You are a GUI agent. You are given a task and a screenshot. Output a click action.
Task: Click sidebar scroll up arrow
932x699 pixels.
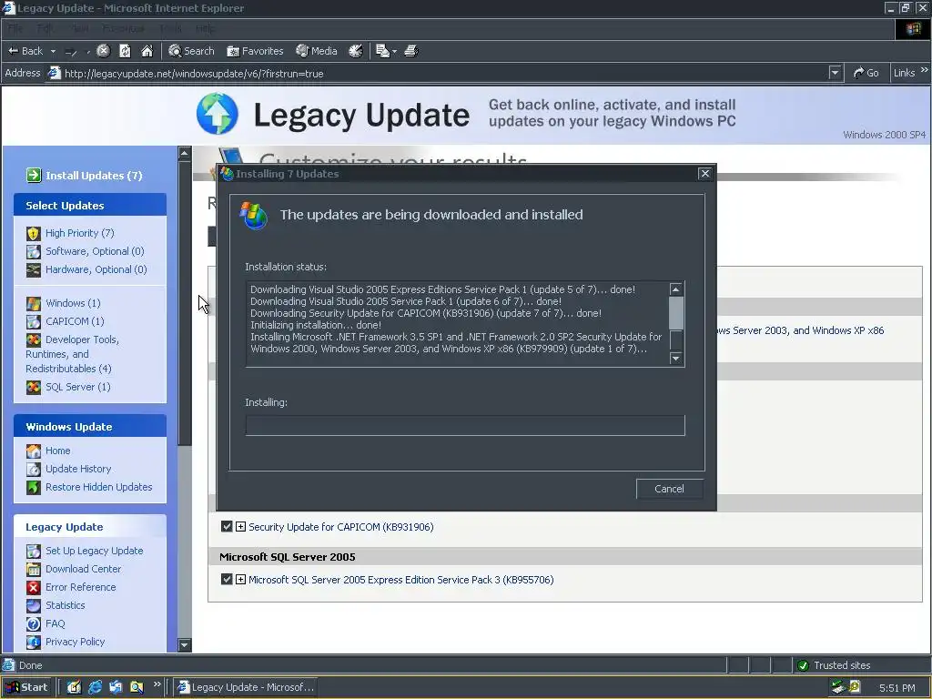[x=185, y=153]
